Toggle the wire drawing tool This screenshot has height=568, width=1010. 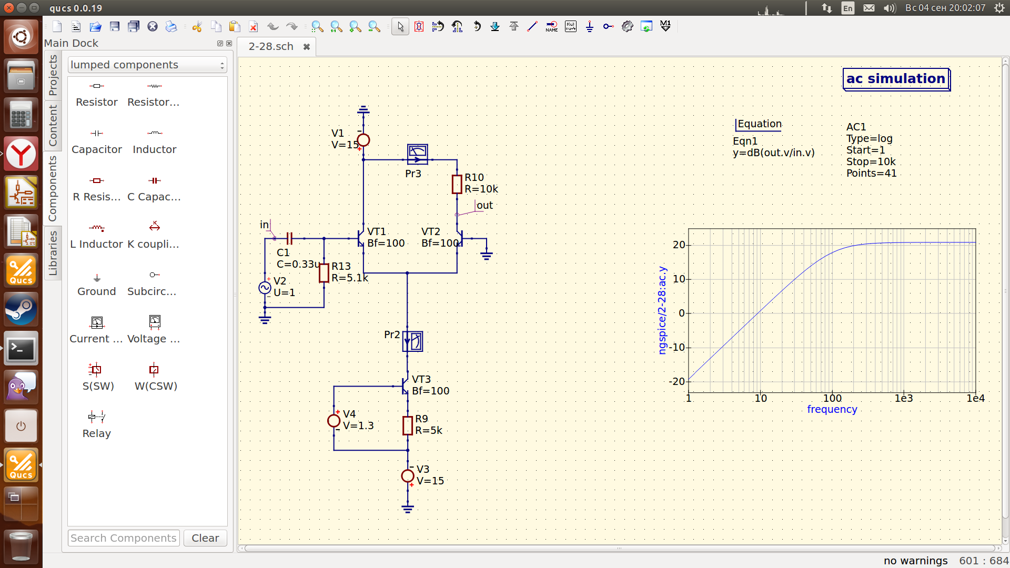pyautogui.click(x=532, y=26)
